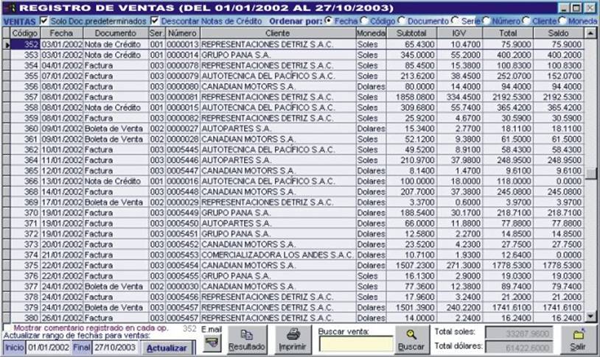The height and width of the screenshot is (357, 600).
Task: Click the Subtotal column header
Action: pos(411,33)
